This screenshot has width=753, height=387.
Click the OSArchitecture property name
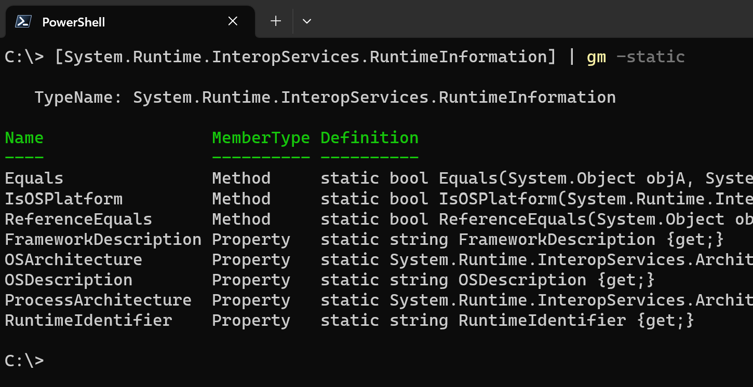pyautogui.click(x=73, y=259)
